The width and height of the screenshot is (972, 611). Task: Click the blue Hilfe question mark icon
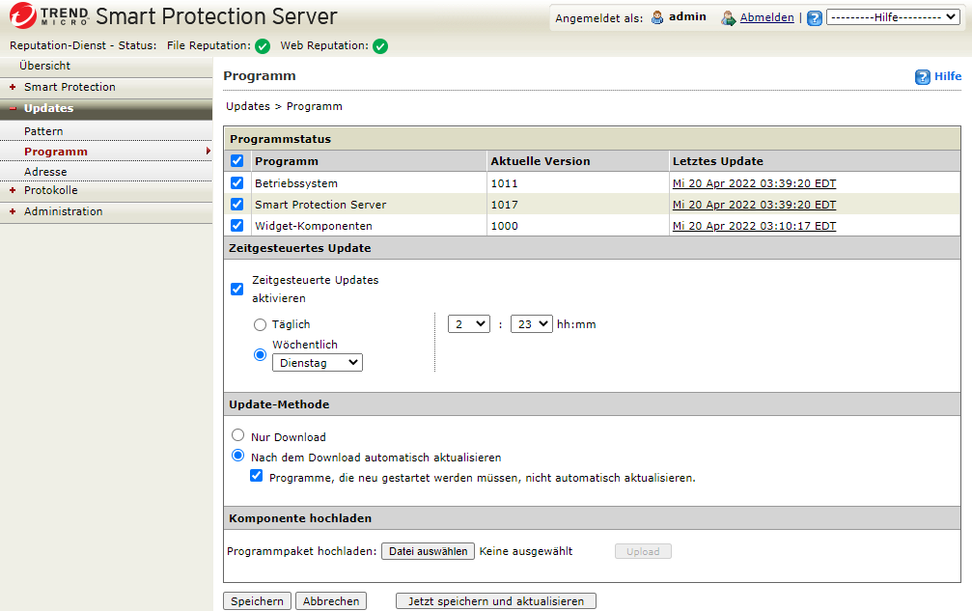[x=923, y=77]
